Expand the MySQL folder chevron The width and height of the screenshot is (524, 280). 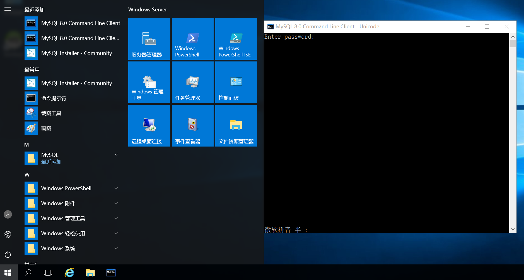click(x=116, y=155)
